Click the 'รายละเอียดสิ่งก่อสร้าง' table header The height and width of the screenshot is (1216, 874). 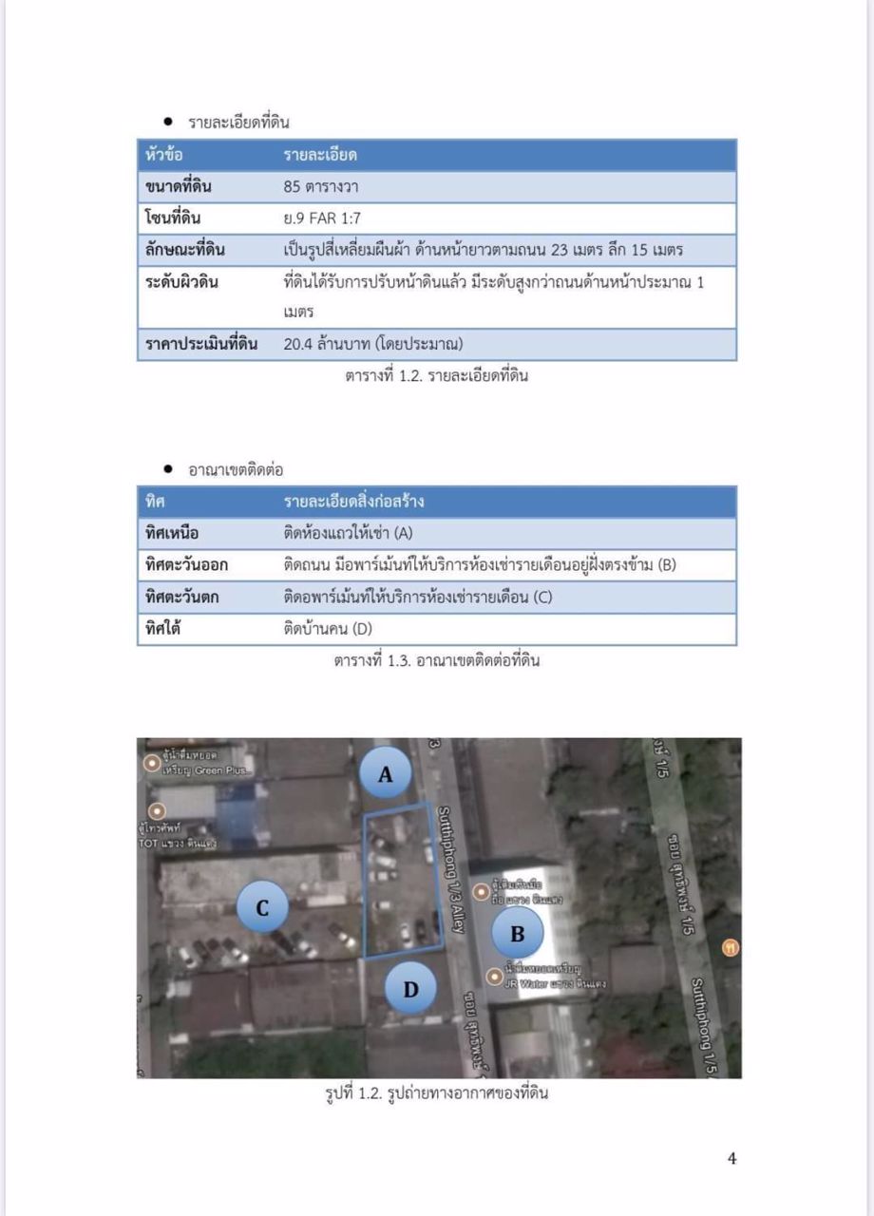tap(353, 501)
